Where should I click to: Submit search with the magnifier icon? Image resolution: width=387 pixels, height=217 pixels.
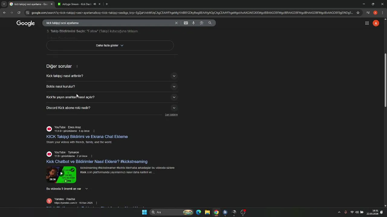[x=210, y=23]
